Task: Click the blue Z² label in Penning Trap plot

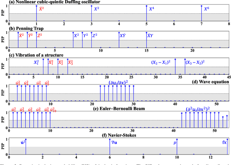Action: (94, 35)
